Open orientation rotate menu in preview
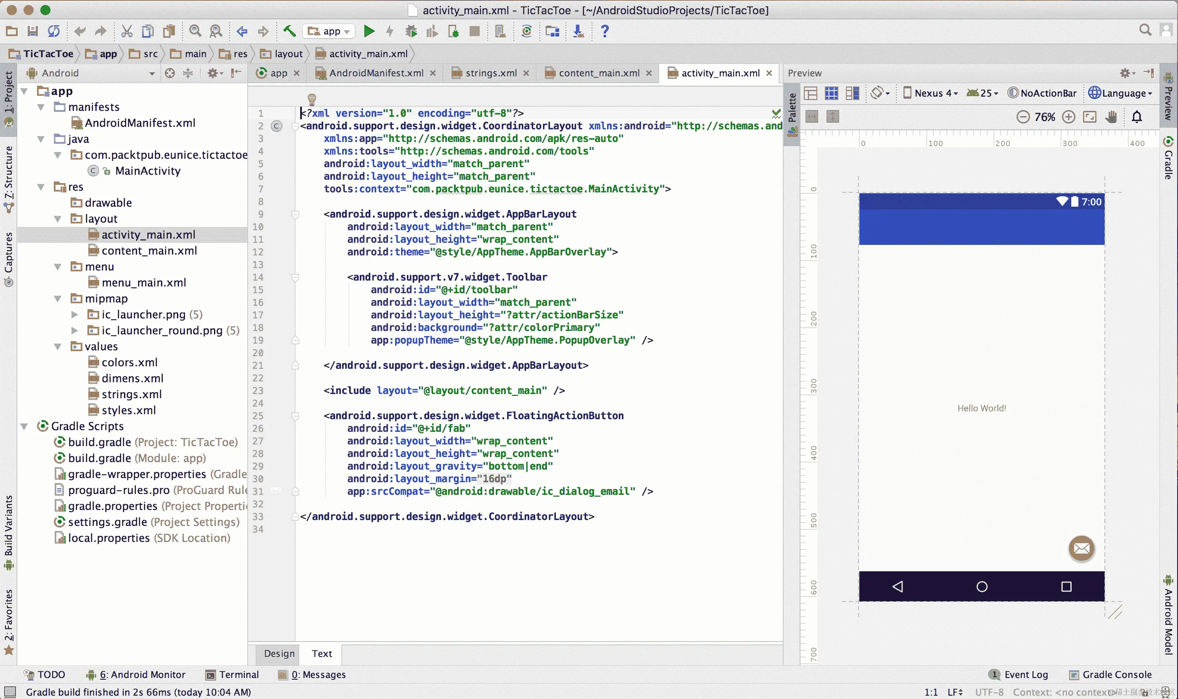This screenshot has width=1178, height=699. click(880, 93)
